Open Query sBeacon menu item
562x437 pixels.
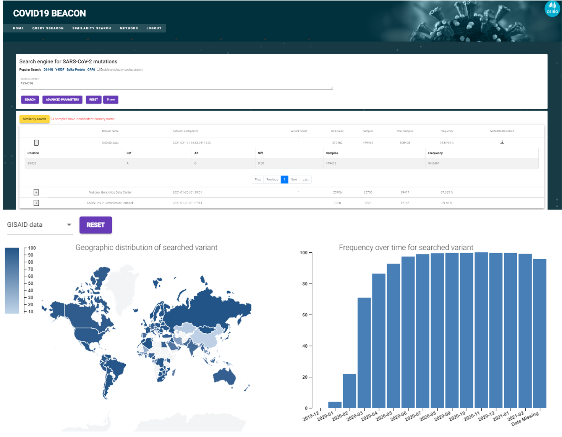click(48, 28)
